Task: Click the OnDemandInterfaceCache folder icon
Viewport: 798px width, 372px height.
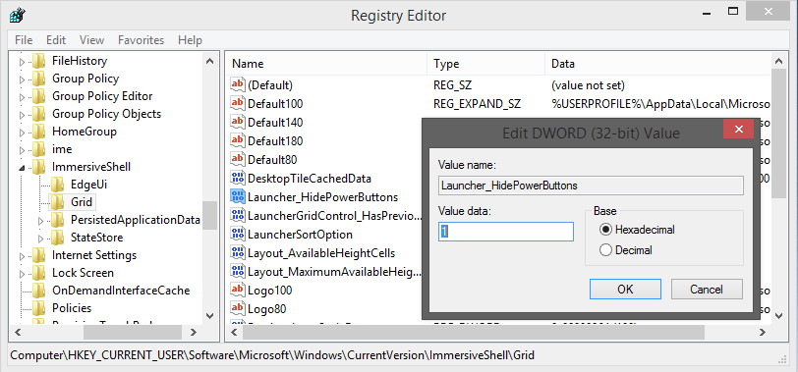Action: pos(38,291)
